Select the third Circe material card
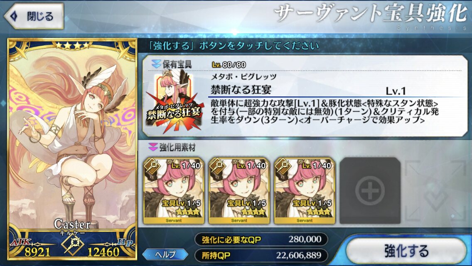Screen dimensions: 472x266 point(305,190)
